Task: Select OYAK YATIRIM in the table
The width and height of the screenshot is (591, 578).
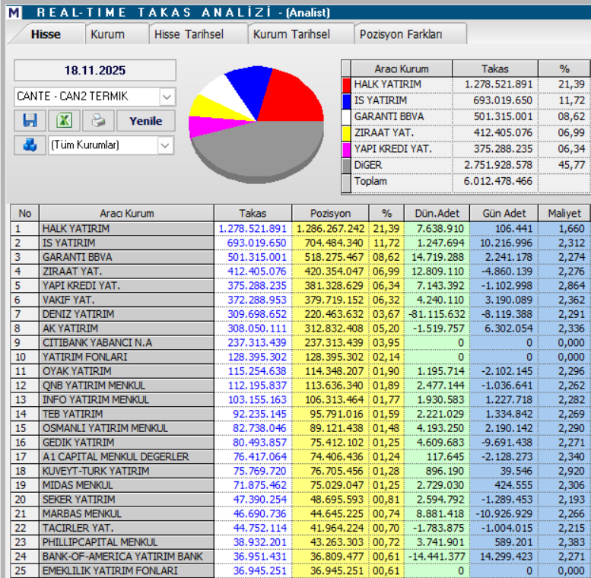Action: 300,371
